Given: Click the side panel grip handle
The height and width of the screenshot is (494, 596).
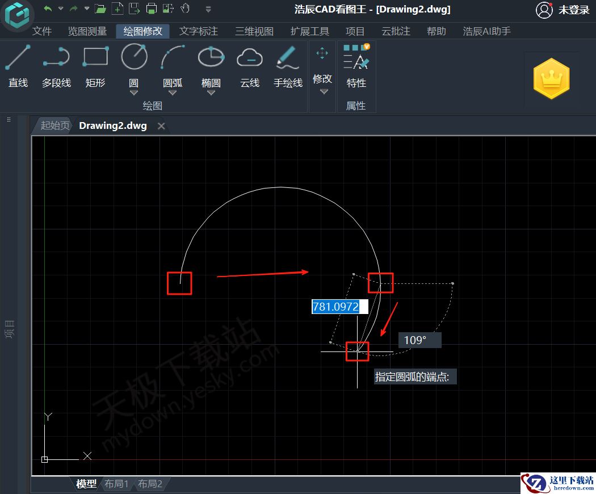Looking at the screenshot, I should point(9,119).
